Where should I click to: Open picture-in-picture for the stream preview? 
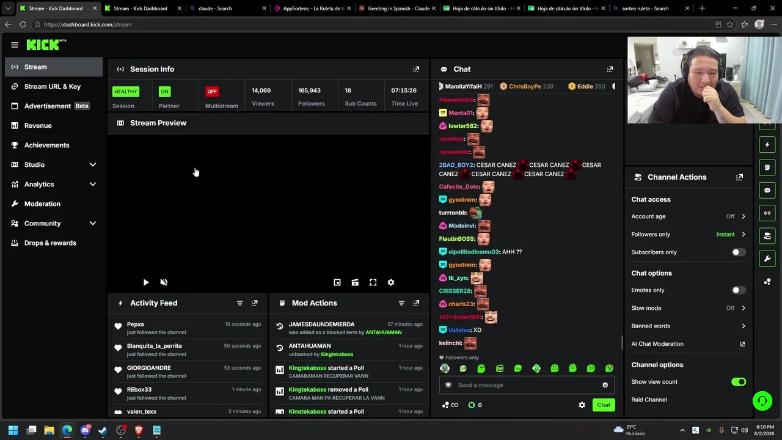coord(337,282)
